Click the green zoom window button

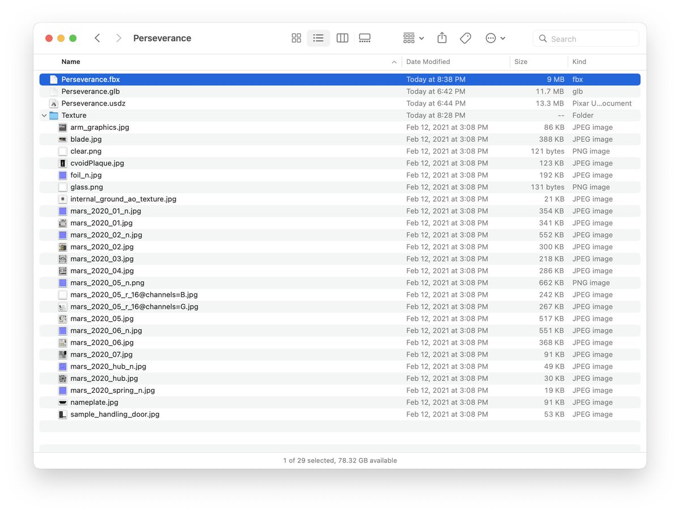(73, 38)
